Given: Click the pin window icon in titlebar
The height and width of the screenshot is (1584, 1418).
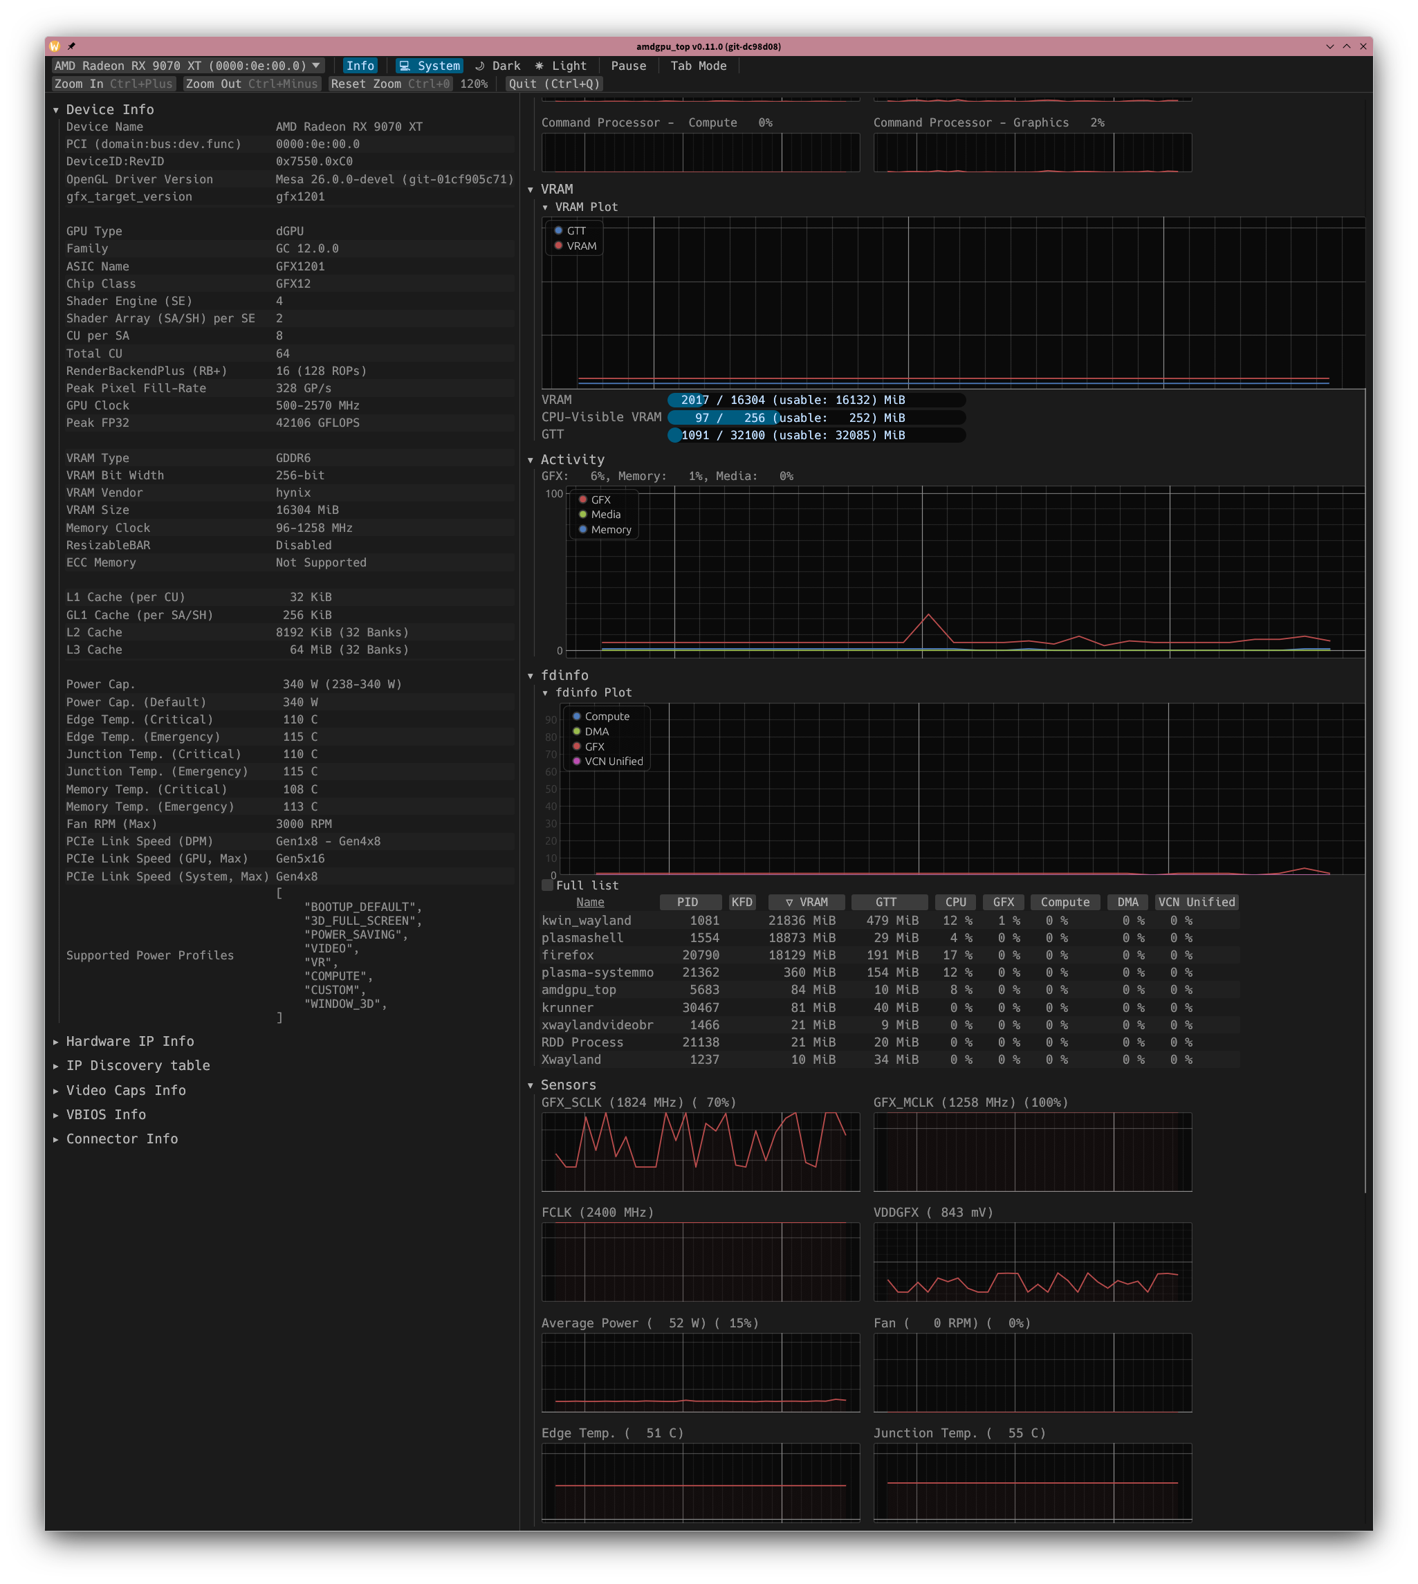Looking at the screenshot, I should click(72, 46).
